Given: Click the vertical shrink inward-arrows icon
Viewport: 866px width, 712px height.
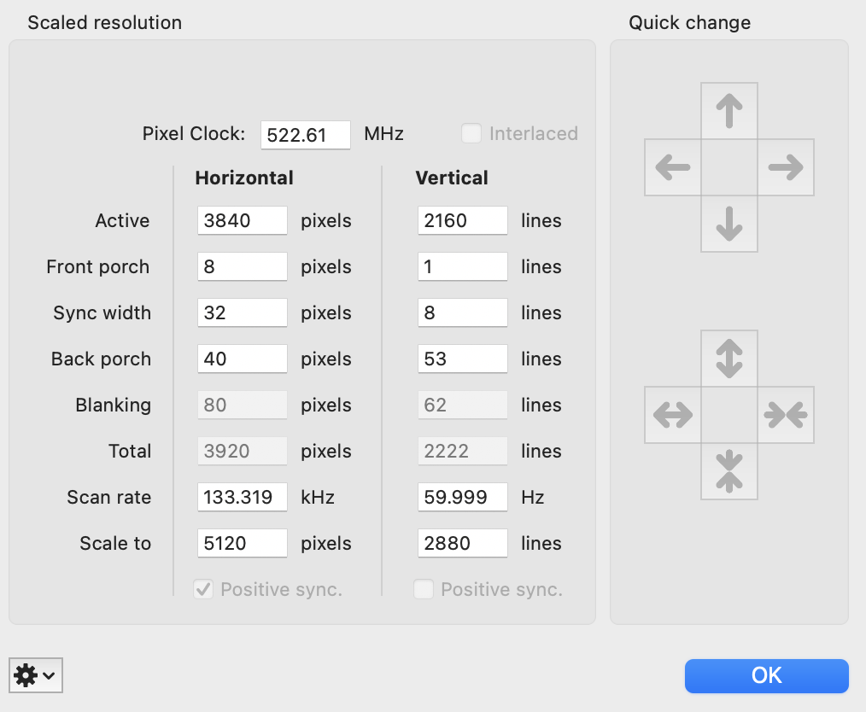Looking at the screenshot, I should click(x=728, y=471).
